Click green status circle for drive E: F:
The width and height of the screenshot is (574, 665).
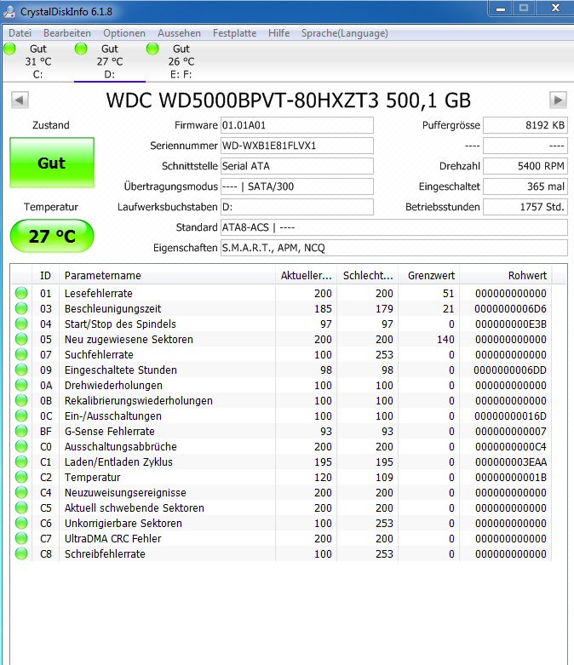152,49
